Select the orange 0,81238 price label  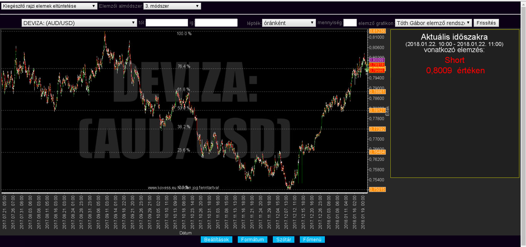click(x=377, y=31)
